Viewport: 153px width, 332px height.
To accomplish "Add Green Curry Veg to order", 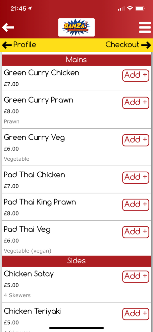I will point(136,140).
